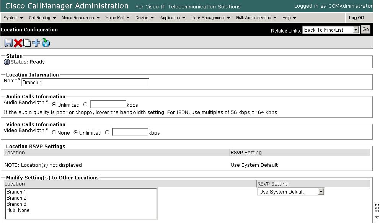Click the Go button
The width and height of the screenshot is (380, 223).
pyautogui.click(x=365, y=29)
